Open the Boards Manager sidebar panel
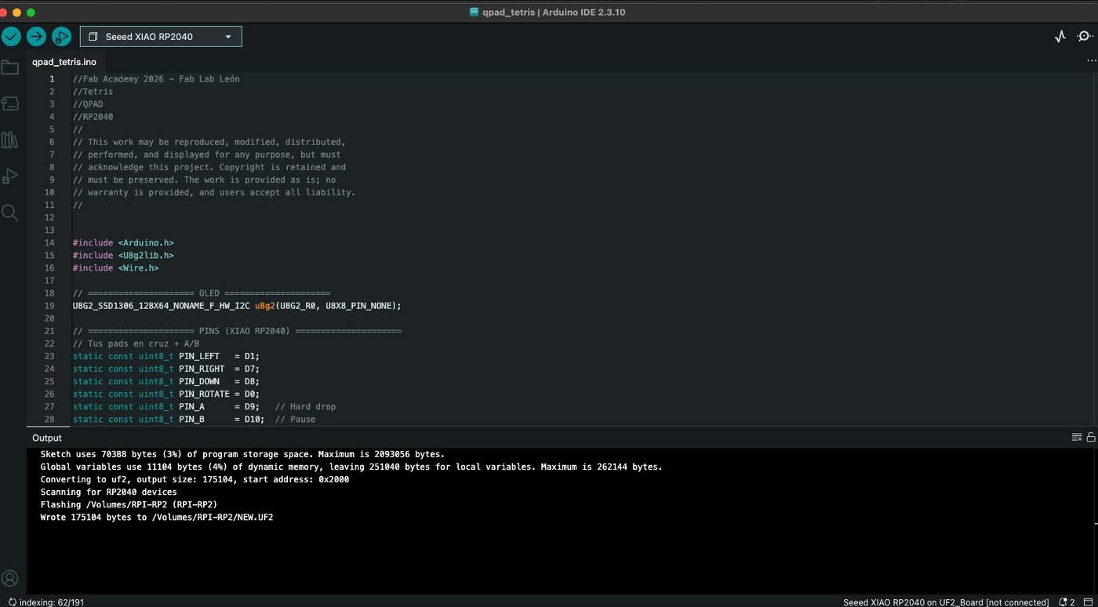Image resolution: width=1098 pixels, height=607 pixels. tap(10, 104)
